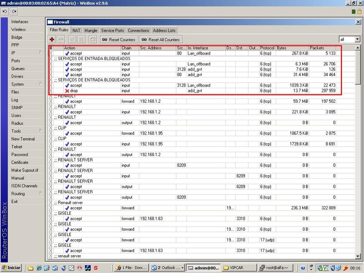The image size is (364, 273).
Task: Open the Address Lists tab
Action: tap(164, 30)
